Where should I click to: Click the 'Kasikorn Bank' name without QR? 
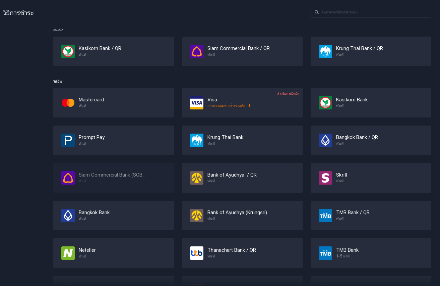[352, 100]
